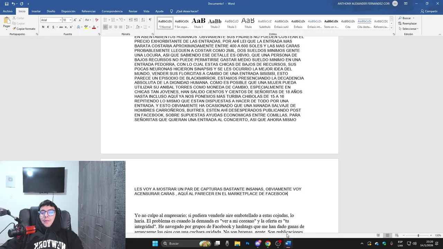The height and width of the screenshot is (249, 443).
Task: Open the Arial font name dropdown
Action: [x=60, y=20]
